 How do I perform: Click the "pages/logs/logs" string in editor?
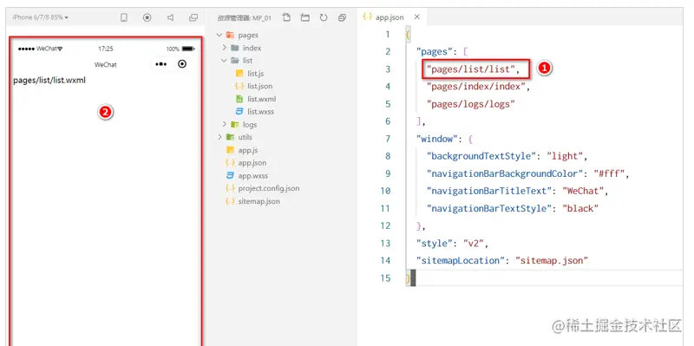471,104
